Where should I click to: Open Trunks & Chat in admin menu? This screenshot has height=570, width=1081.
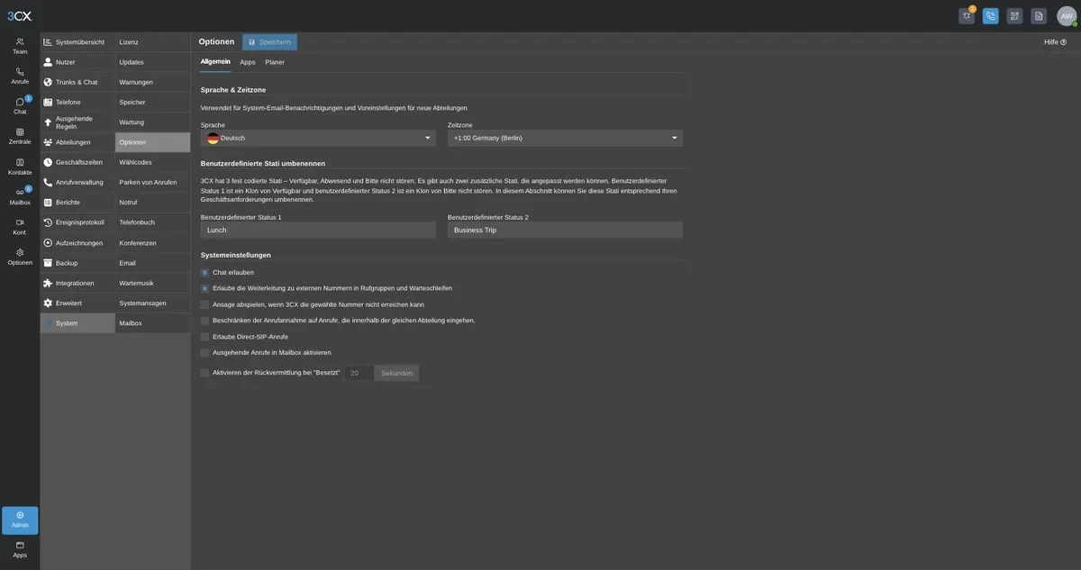[78, 82]
